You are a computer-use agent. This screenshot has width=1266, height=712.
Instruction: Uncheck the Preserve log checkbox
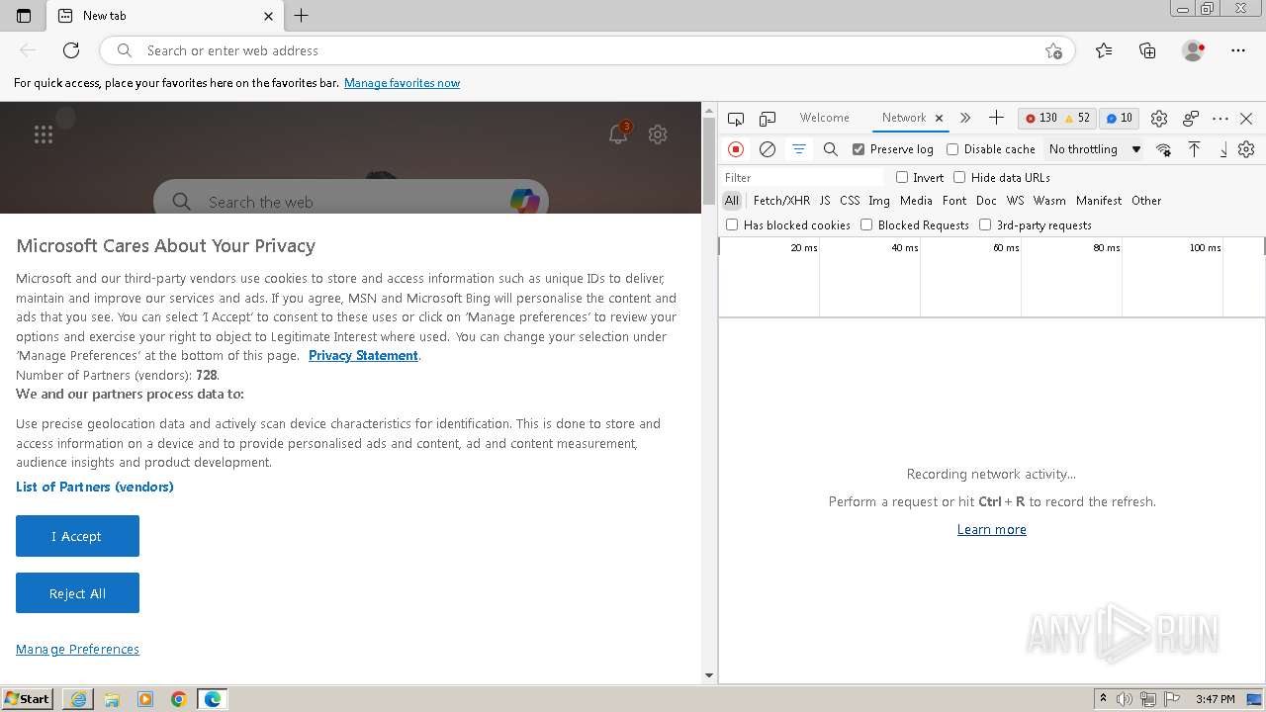[859, 149]
